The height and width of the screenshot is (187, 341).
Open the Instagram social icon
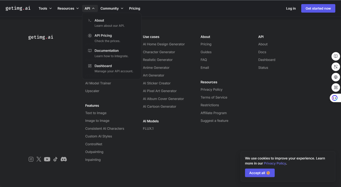pos(31,159)
